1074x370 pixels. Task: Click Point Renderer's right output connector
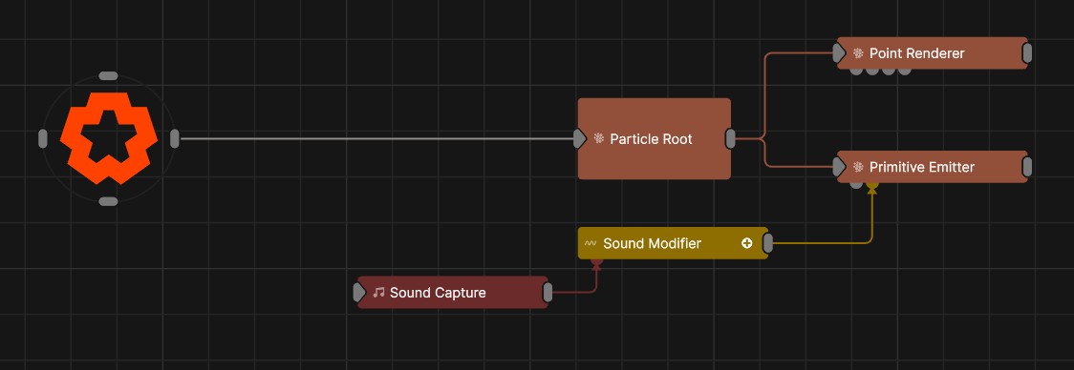pos(1027,52)
